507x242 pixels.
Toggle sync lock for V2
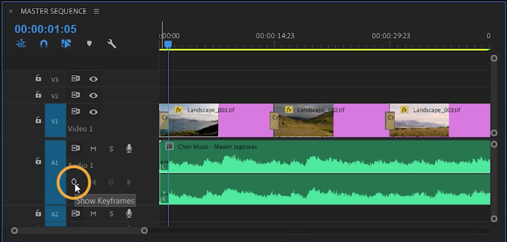[76, 95]
